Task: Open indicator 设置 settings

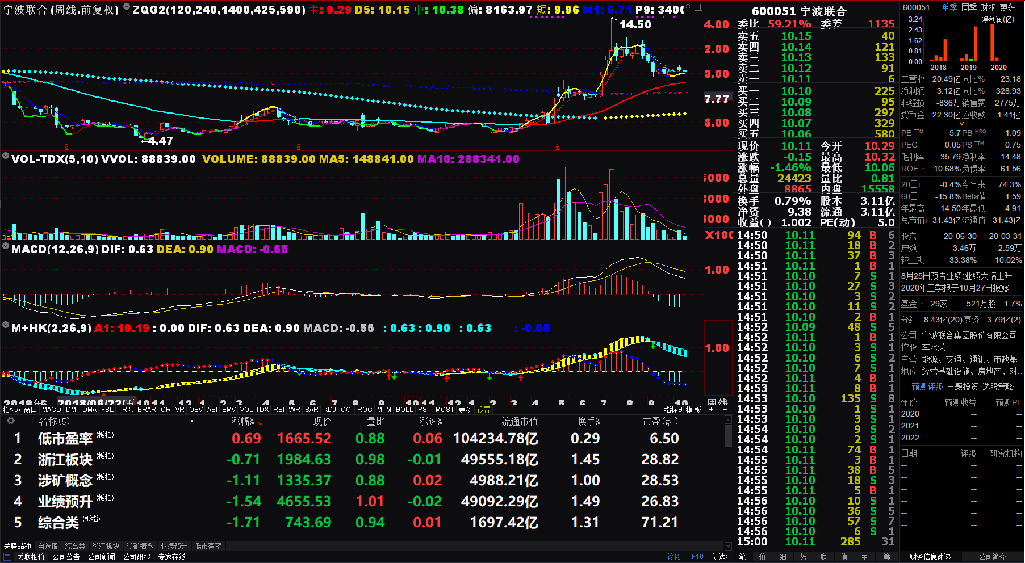Action: pyautogui.click(x=483, y=409)
